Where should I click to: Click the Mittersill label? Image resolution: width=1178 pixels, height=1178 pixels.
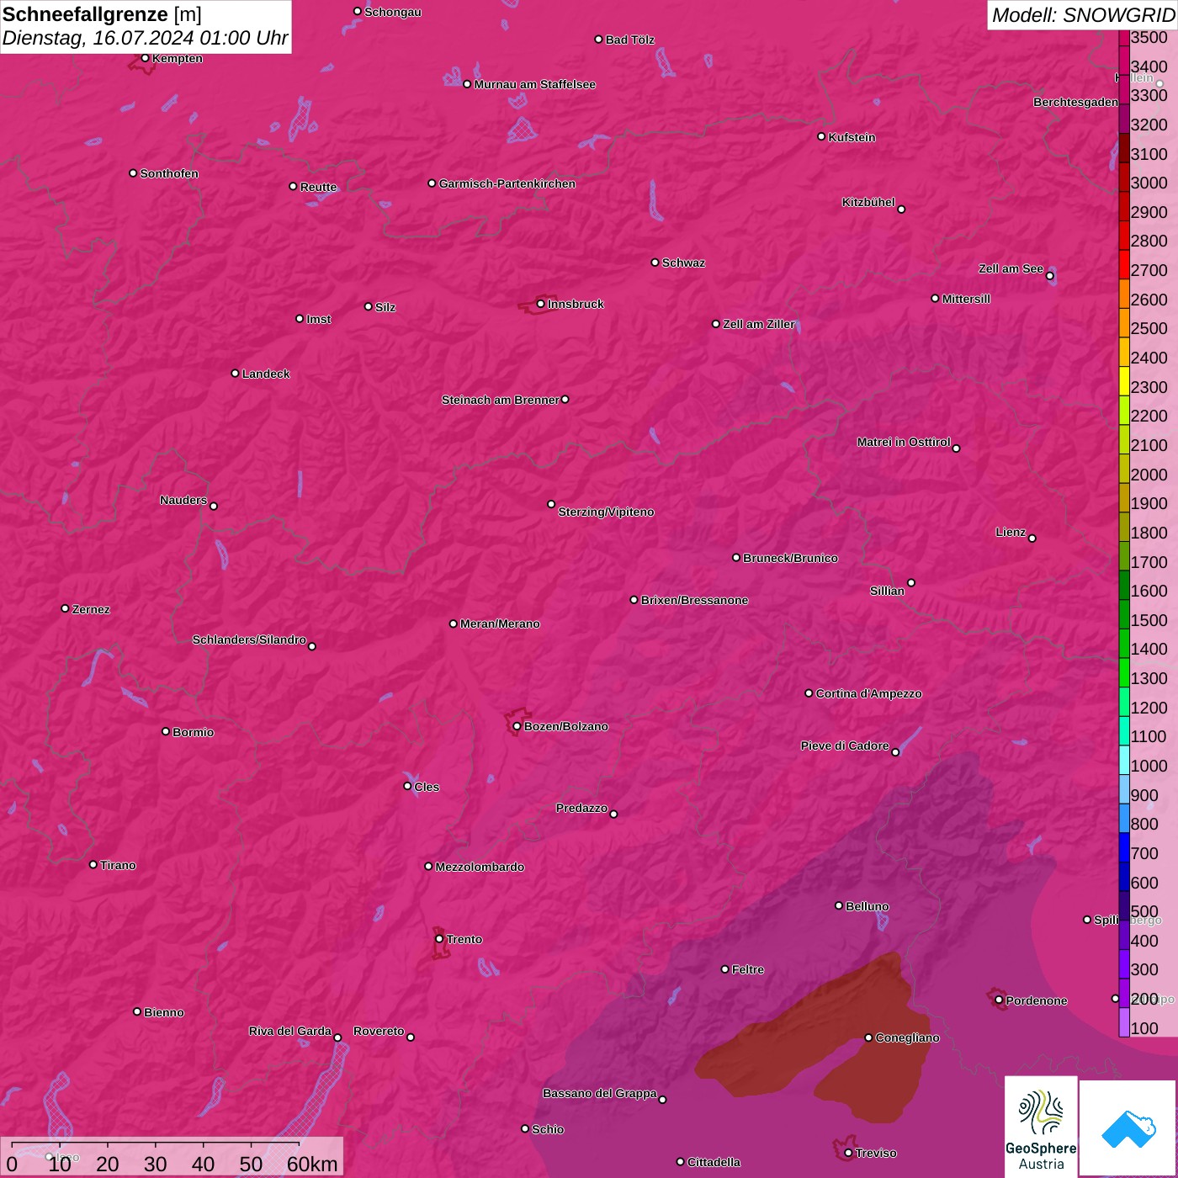966,299
